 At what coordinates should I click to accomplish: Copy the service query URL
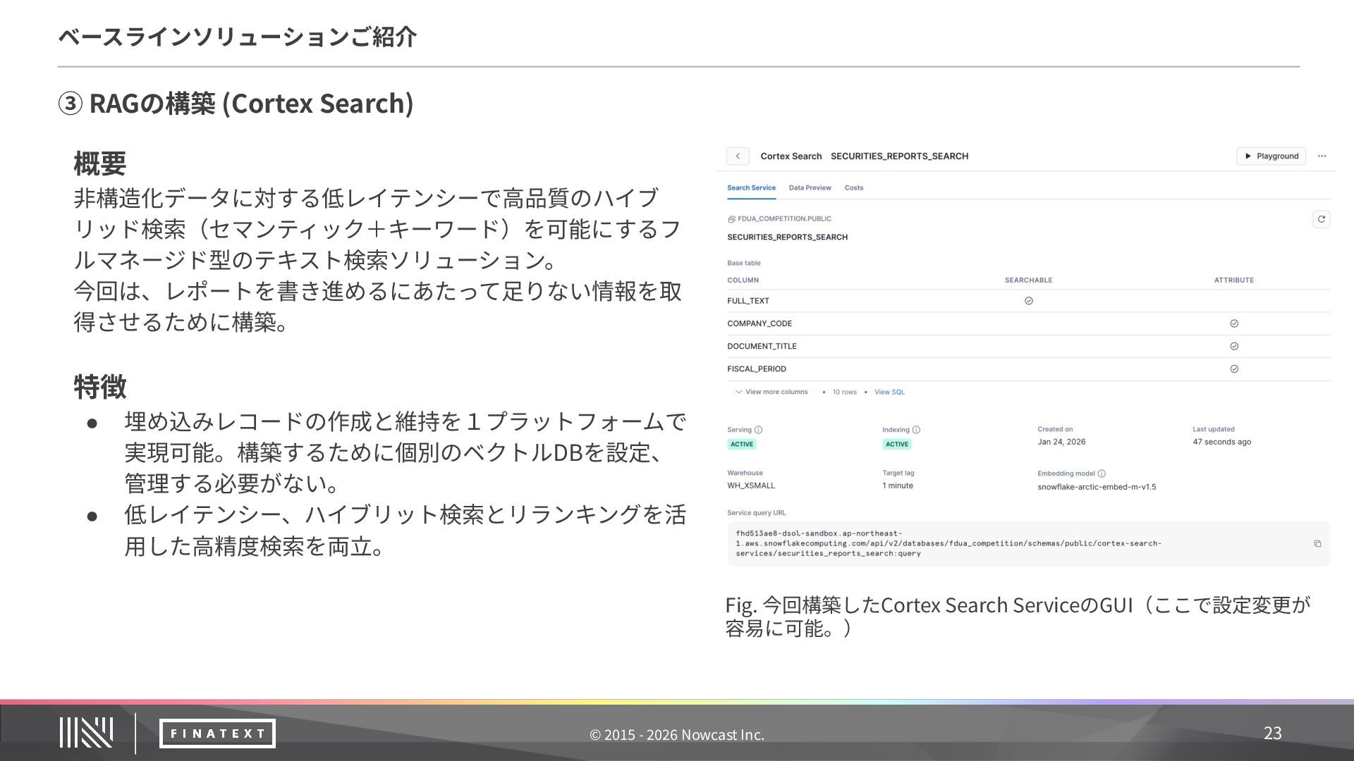1317,543
